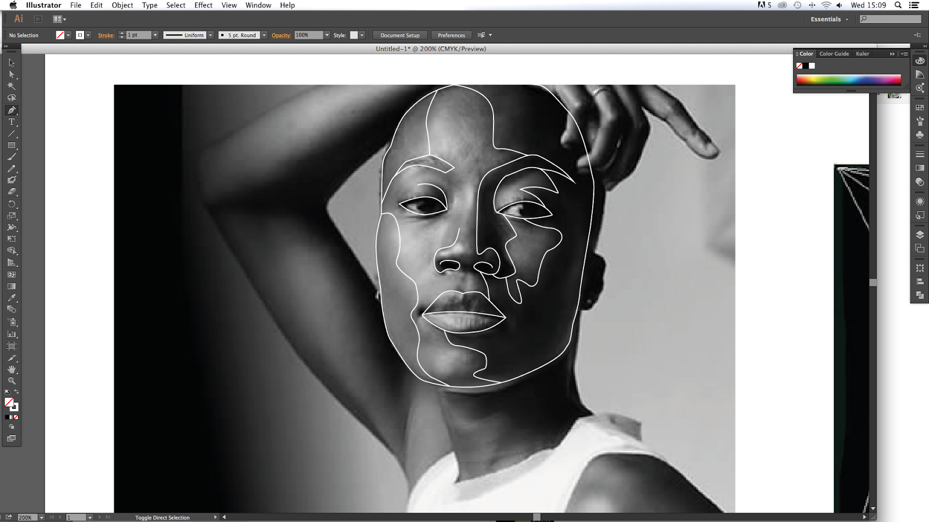The image size is (929, 522).
Task: Open the Appearance panel icon in dock
Action: pyautogui.click(x=920, y=202)
